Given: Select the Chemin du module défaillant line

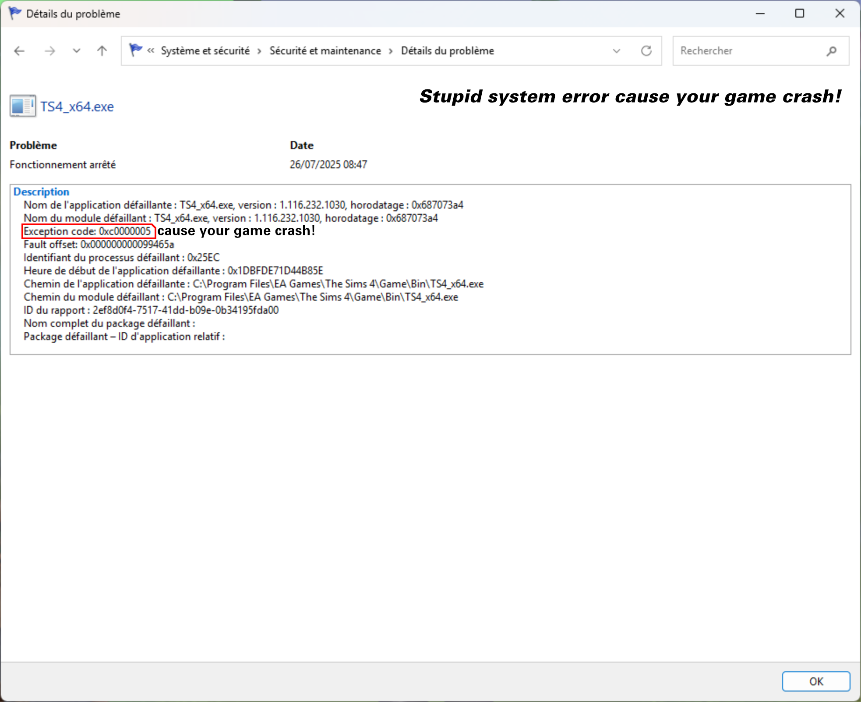Looking at the screenshot, I should (241, 297).
